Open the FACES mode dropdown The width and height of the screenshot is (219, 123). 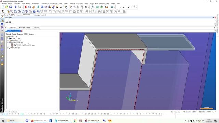click(14, 15)
